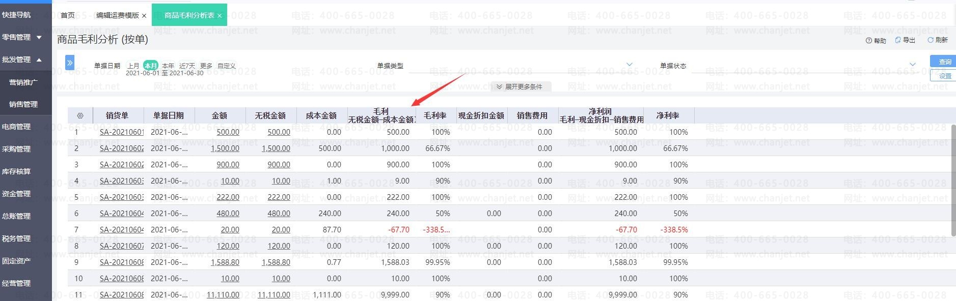Click 无税金额 value 900.00 in row 3
The width and height of the screenshot is (956, 301).
click(x=279, y=165)
